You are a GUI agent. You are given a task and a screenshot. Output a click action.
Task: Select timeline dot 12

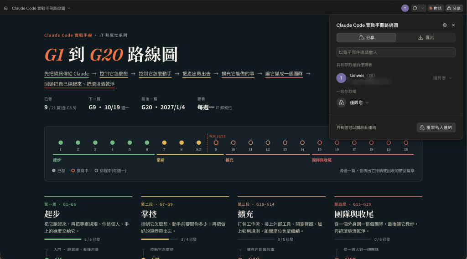tap(268, 143)
